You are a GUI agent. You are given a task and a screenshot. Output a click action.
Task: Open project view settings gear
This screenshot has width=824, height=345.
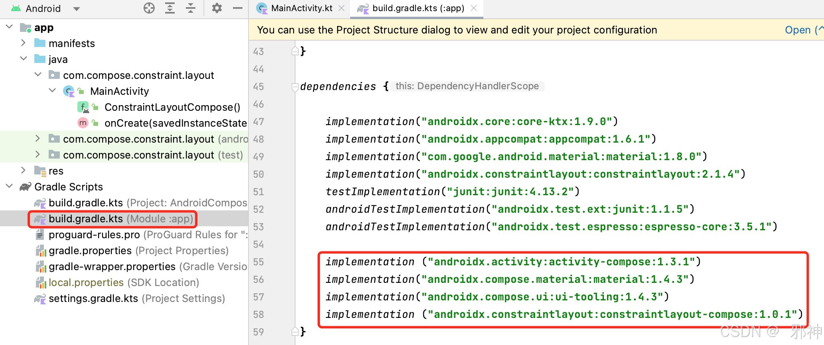(x=217, y=8)
